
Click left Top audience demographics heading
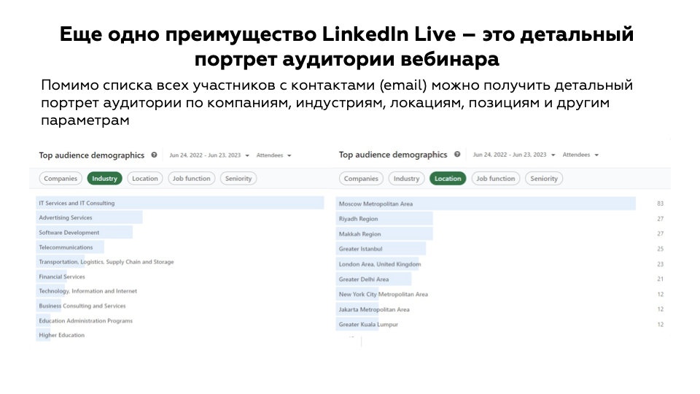tap(92, 155)
